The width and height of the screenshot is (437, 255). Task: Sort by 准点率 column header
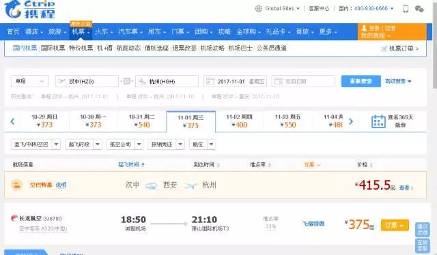point(260,165)
